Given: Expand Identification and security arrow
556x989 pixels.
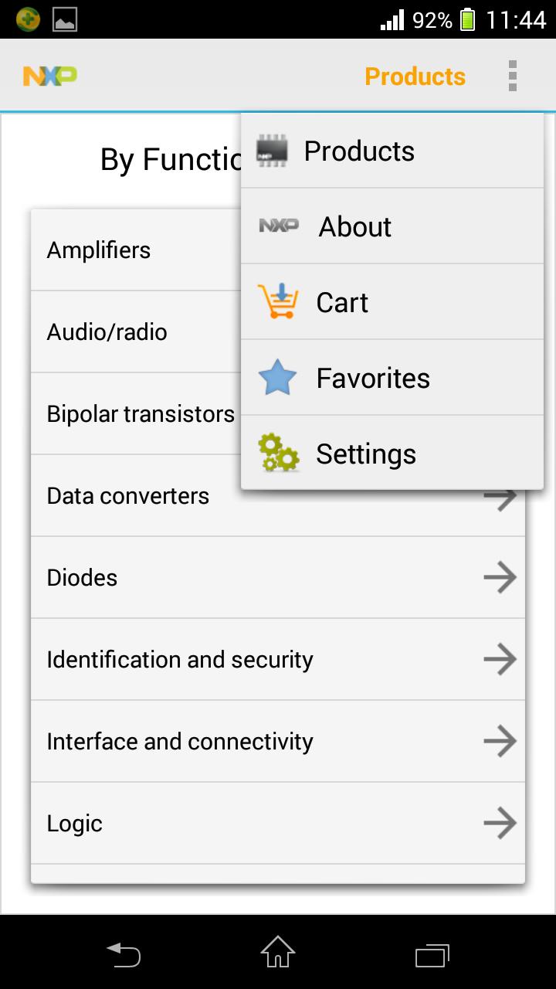Looking at the screenshot, I should point(500,659).
